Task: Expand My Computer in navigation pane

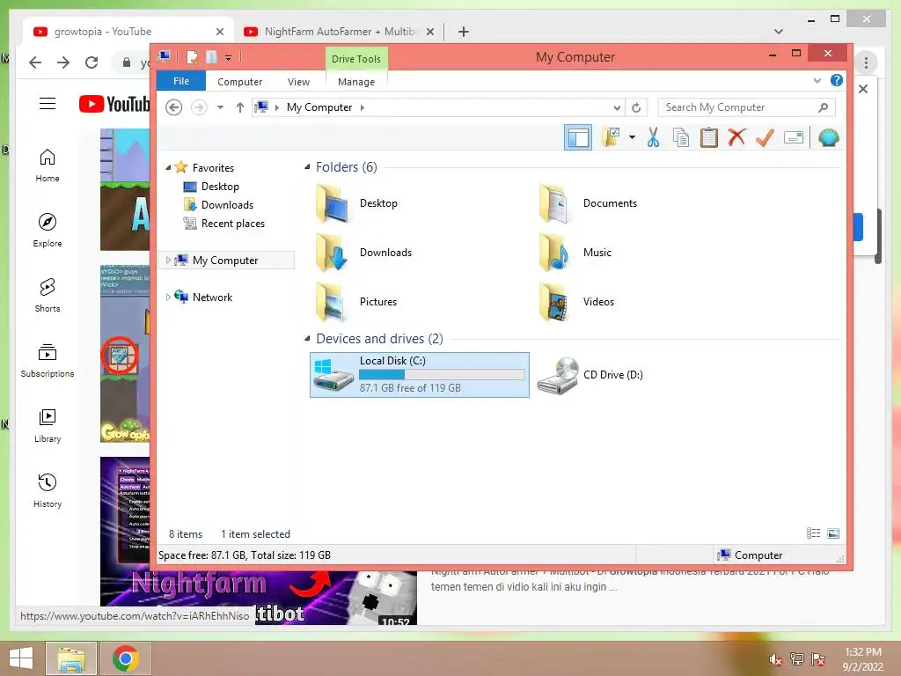Action: [x=168, y=261]
